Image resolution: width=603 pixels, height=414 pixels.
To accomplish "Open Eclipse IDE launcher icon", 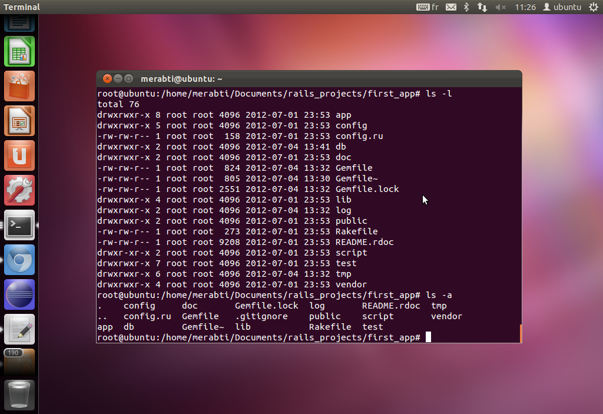I will point(19,294).
